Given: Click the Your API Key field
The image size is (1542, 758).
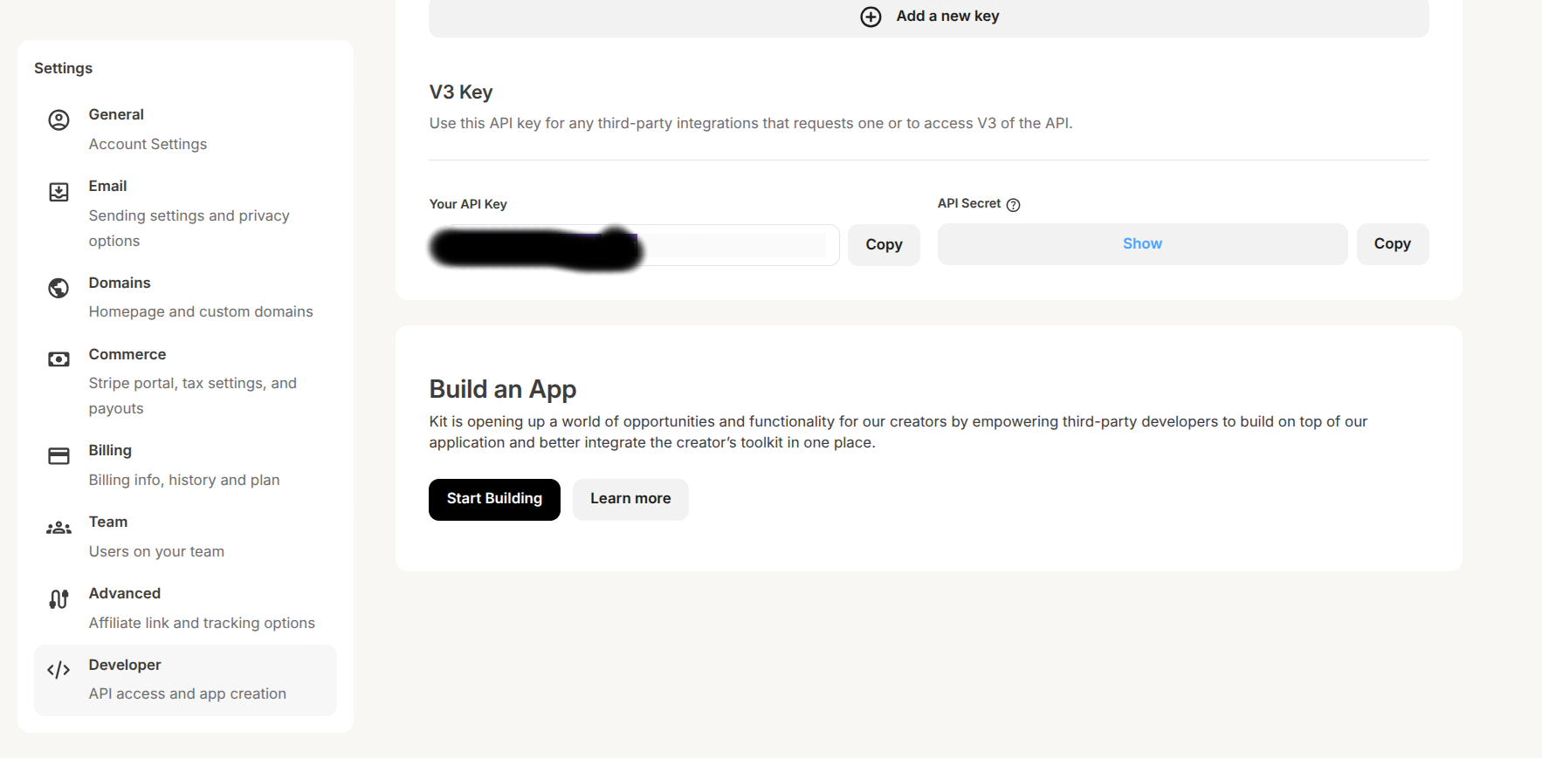Looking at the screenshot, I should pos(634,245).
